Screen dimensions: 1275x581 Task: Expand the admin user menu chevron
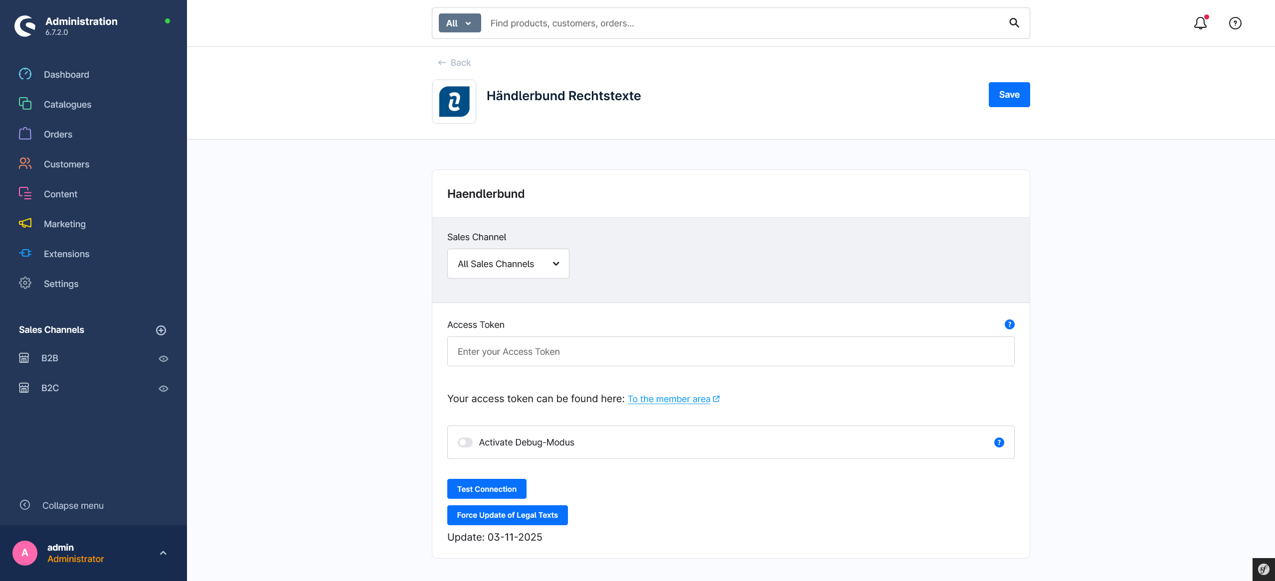tap(163, 553)
